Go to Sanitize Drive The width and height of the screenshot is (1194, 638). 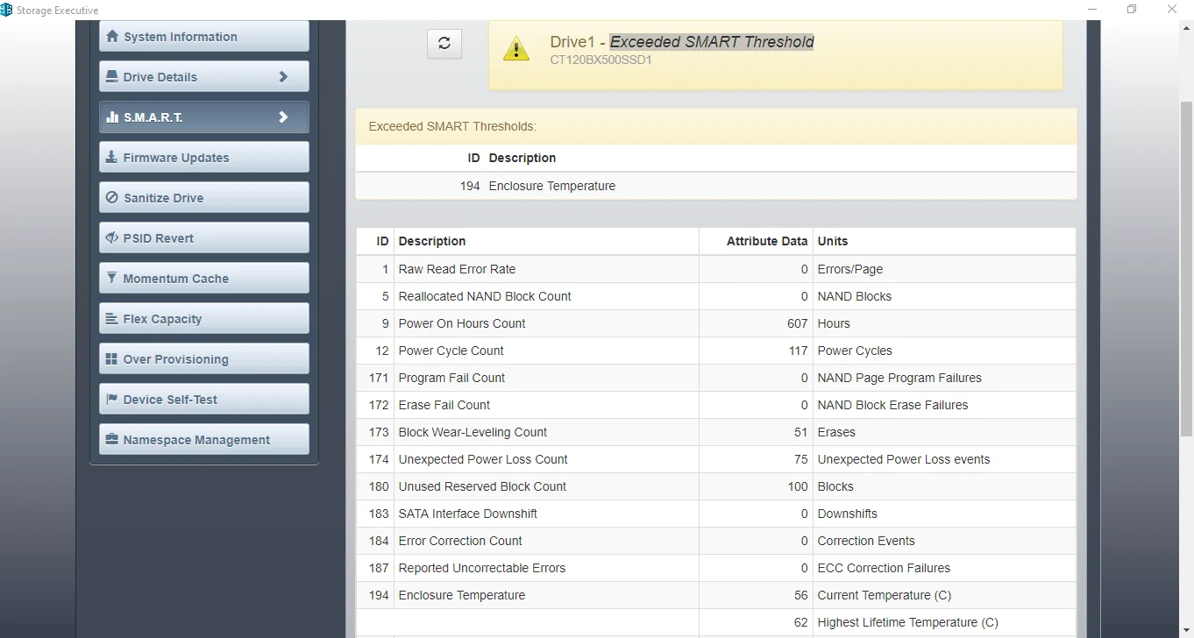[x=204, y=198]
